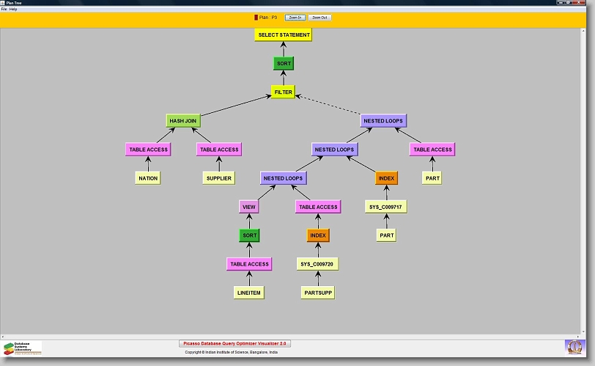This screenshot has width=595, height=366.
Task: Click the LINEITEM table node
Action: point(248,292)
